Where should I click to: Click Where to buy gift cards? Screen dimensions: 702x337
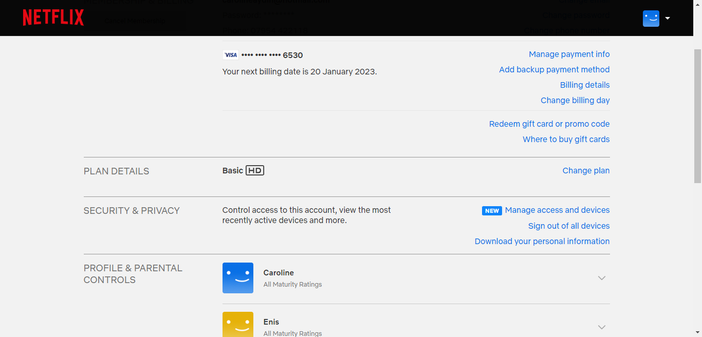pos(566,139)
